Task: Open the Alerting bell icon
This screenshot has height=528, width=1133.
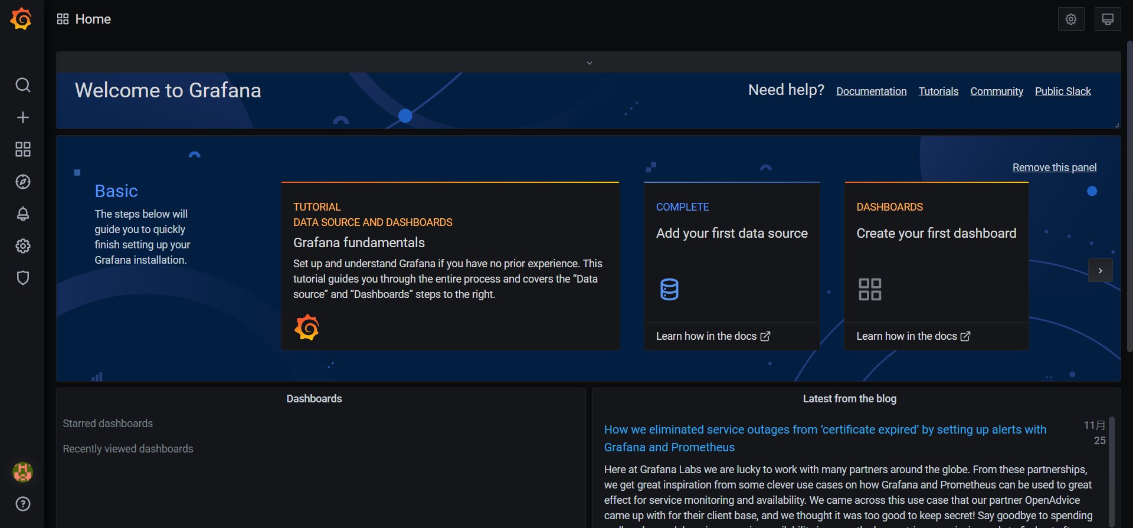Action: point(22,214)
